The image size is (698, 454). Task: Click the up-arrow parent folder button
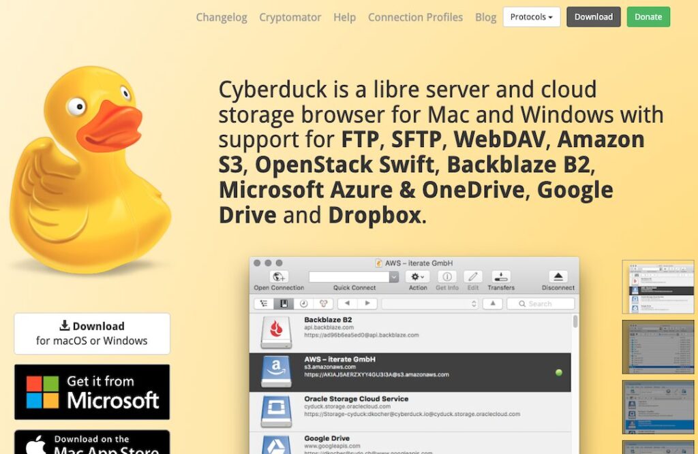pos(493,304)
